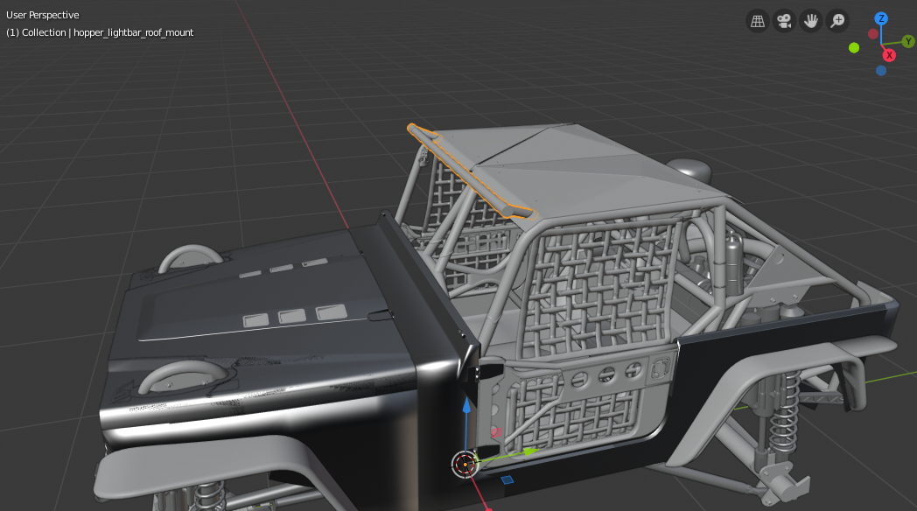
Task: Click the unlabeled dark blue negative Z gizmo dot
Action: [x=881, y=71]
